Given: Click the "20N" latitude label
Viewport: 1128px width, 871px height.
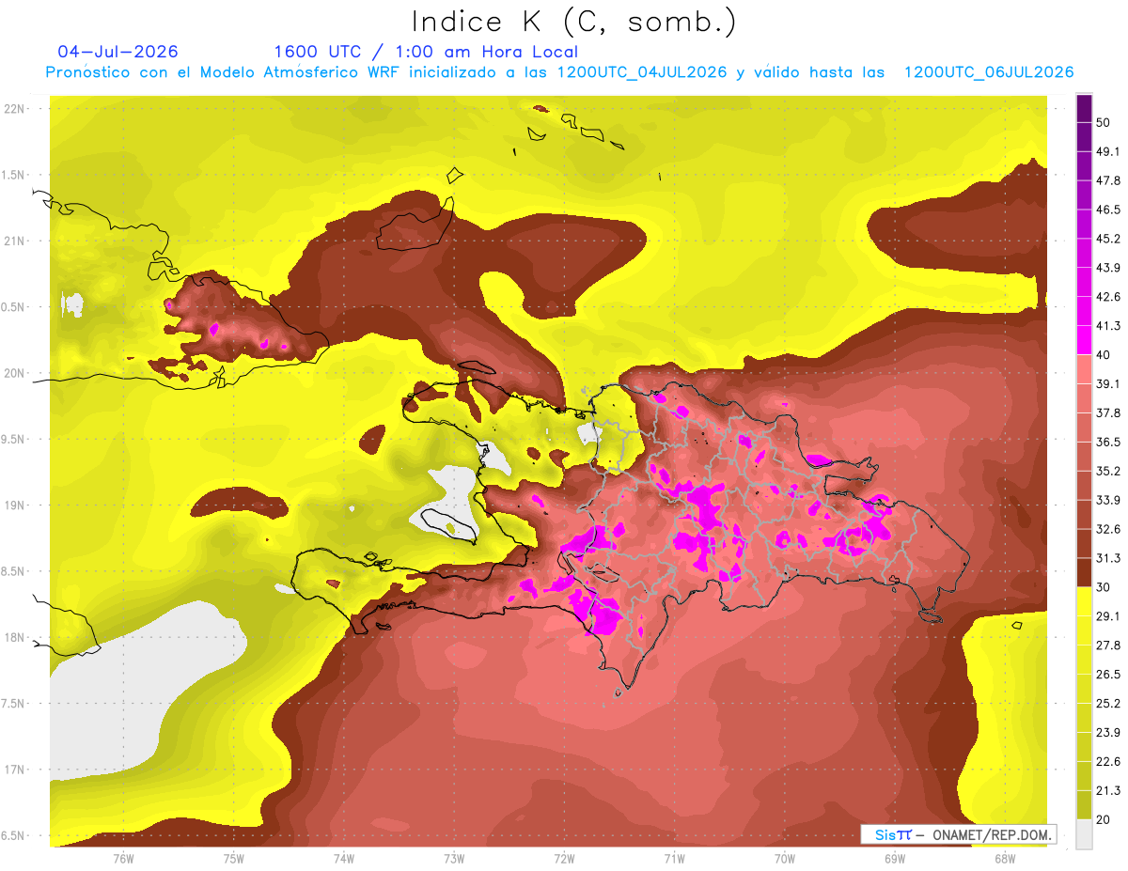Looking at the screenshot, I should point(15,373).
